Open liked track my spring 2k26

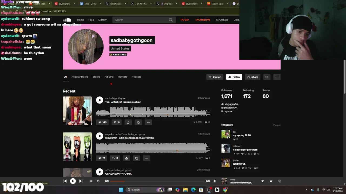pyautogui.click(x=242, y=135)
